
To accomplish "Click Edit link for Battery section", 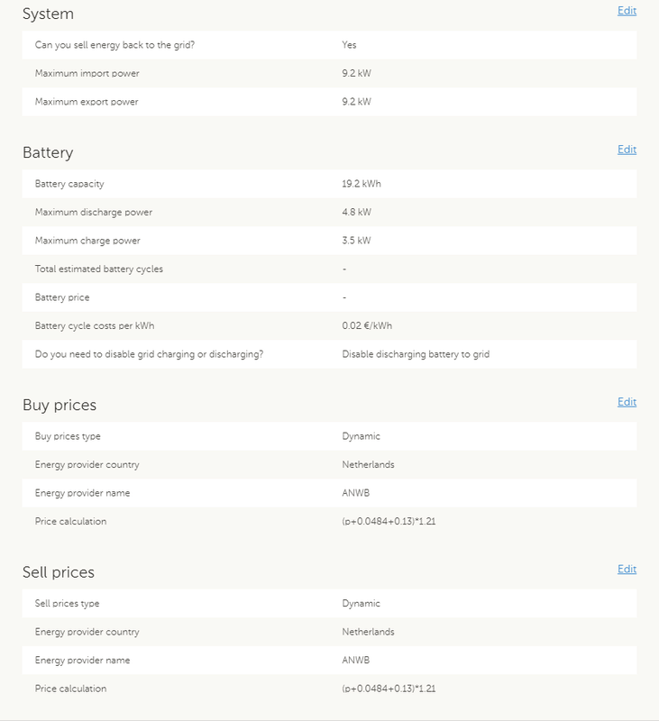I will click(627, 150).
